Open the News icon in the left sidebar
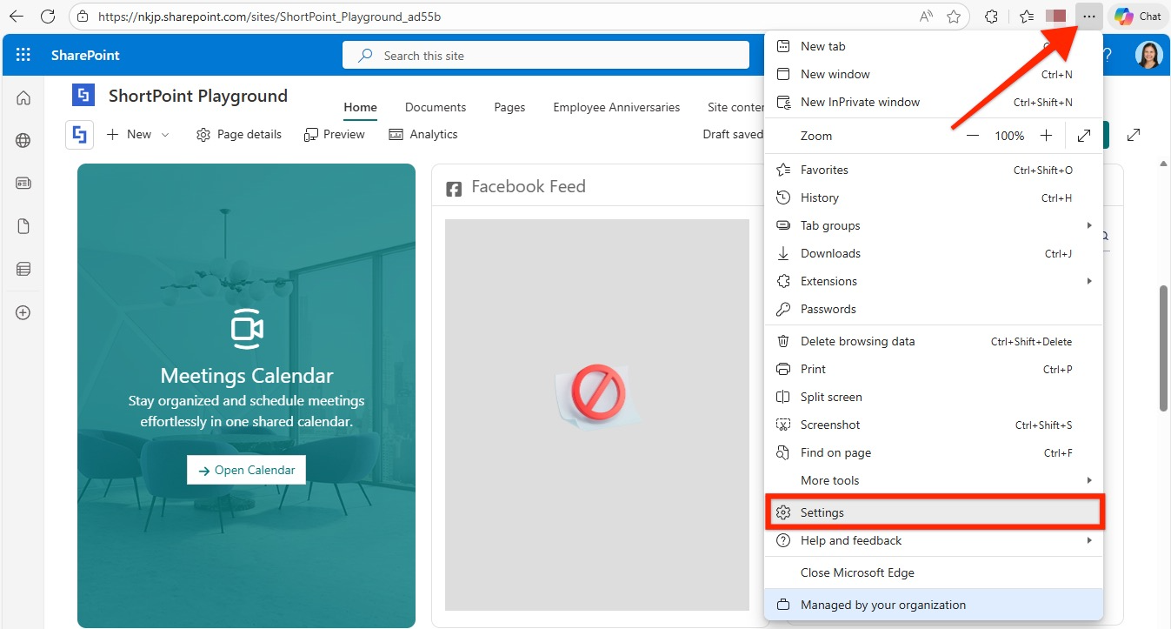 (23, 183)
